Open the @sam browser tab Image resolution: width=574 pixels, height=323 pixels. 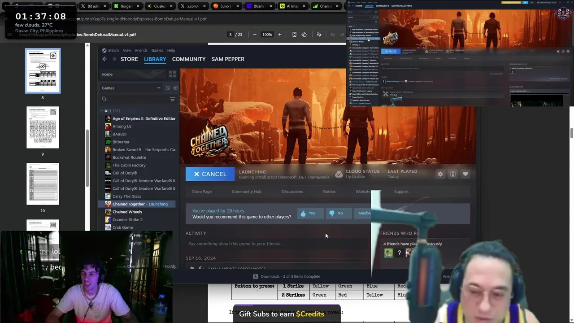click(259, 6)
